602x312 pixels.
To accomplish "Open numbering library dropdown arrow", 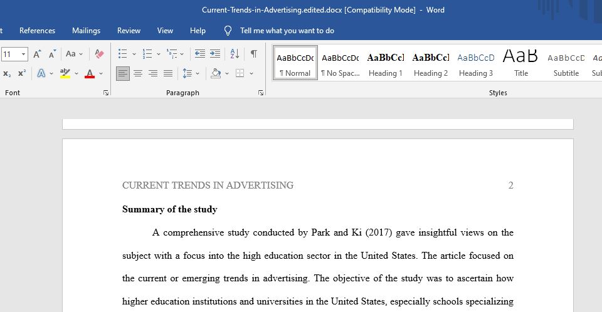I will coord(158,54).
